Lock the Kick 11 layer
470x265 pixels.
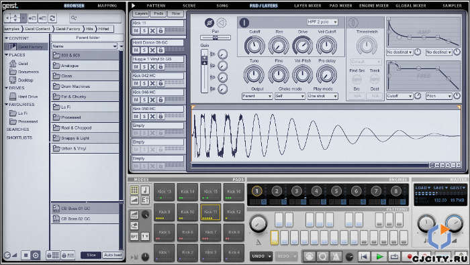(160, 31)
